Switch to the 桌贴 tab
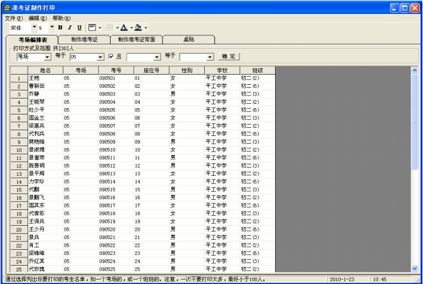 point(189,39)
